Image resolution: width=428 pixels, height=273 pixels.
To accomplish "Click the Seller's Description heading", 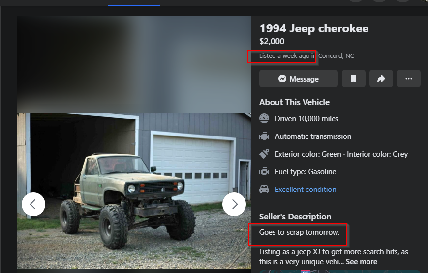I will [295, 217].
